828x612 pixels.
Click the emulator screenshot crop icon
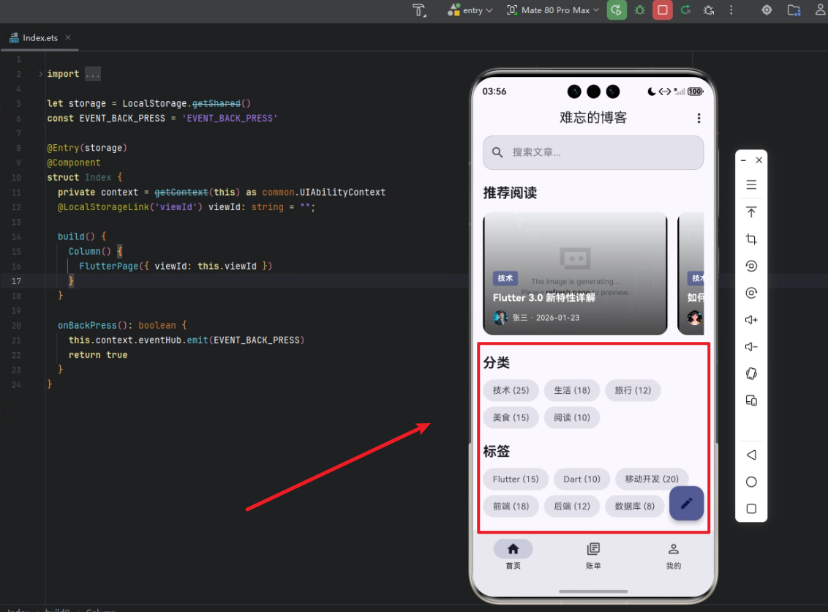pos(751,239)
